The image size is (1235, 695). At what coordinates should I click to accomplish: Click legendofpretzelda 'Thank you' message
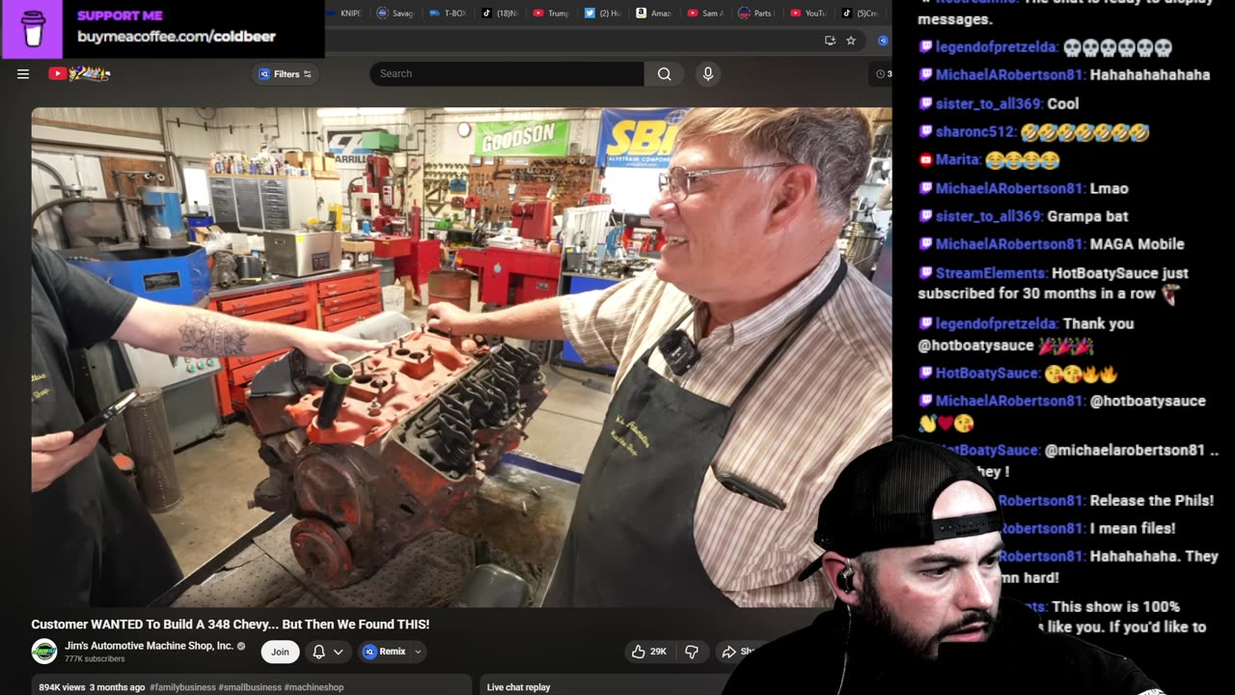pos(1027,334)
